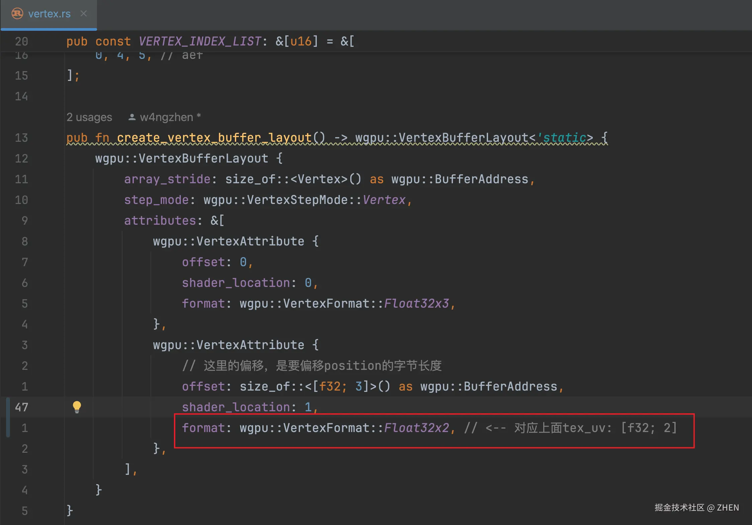Click the 'shader_location: 1' line
Image resolution: width=752 pixels, height=525 pixels.
tap(250, 407)
